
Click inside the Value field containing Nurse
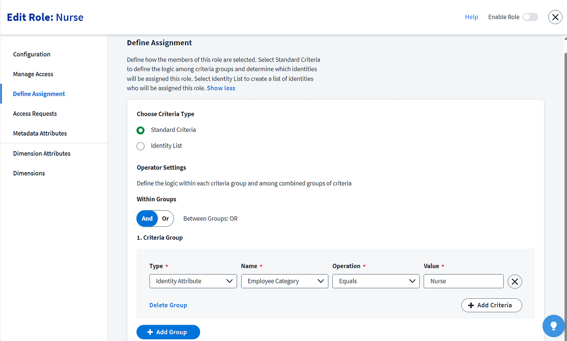pyautogui.click(x=463, y=281)
